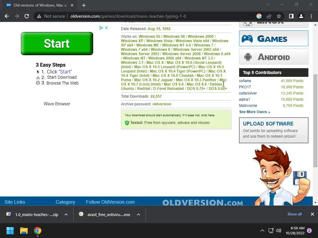The image size is (318, 238).
Task: View contributor alpha1's profile
Action: tap(244, 99)
